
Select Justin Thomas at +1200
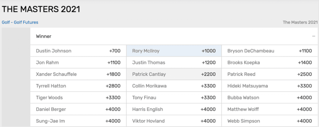(x=174, y=63)
